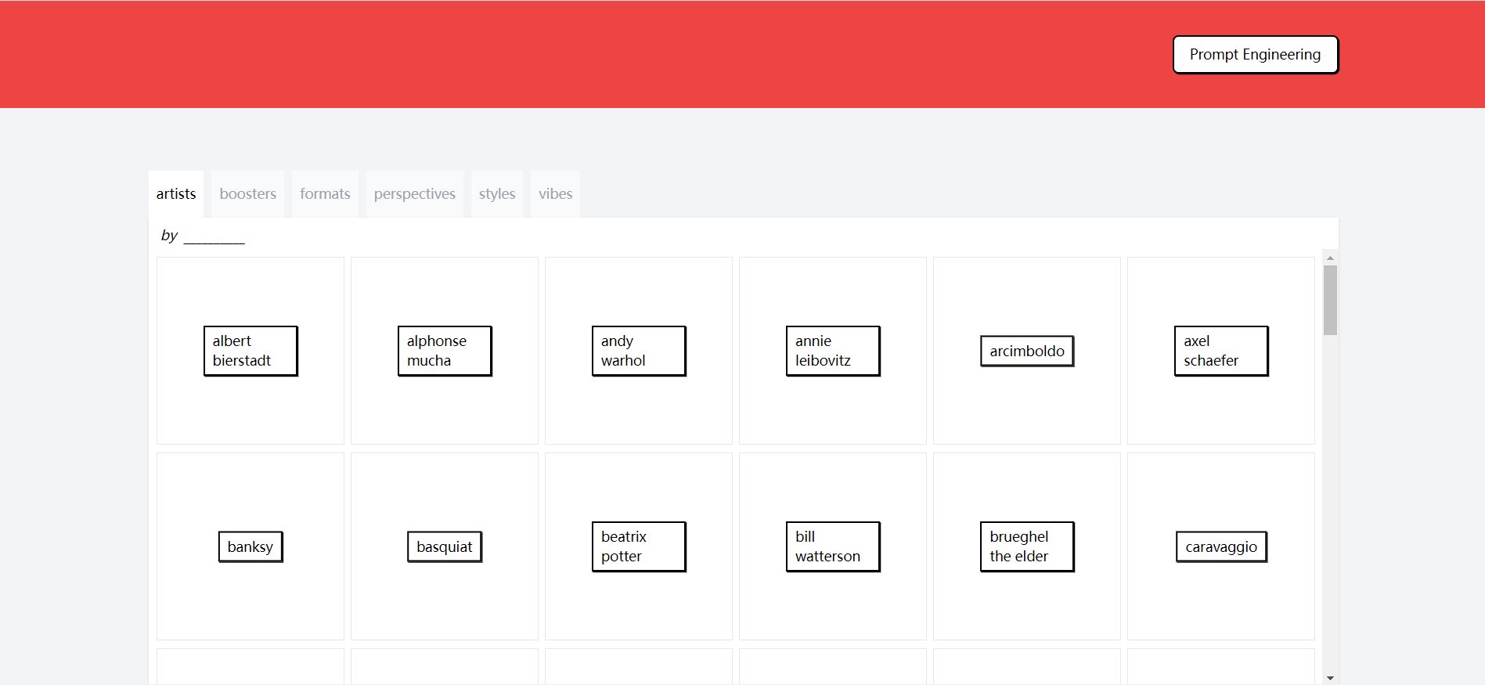Image resolution: width=1485 pixels, height=685 pixels.
Task: Select the andy warhol label
Action: [x=639, y=351]
